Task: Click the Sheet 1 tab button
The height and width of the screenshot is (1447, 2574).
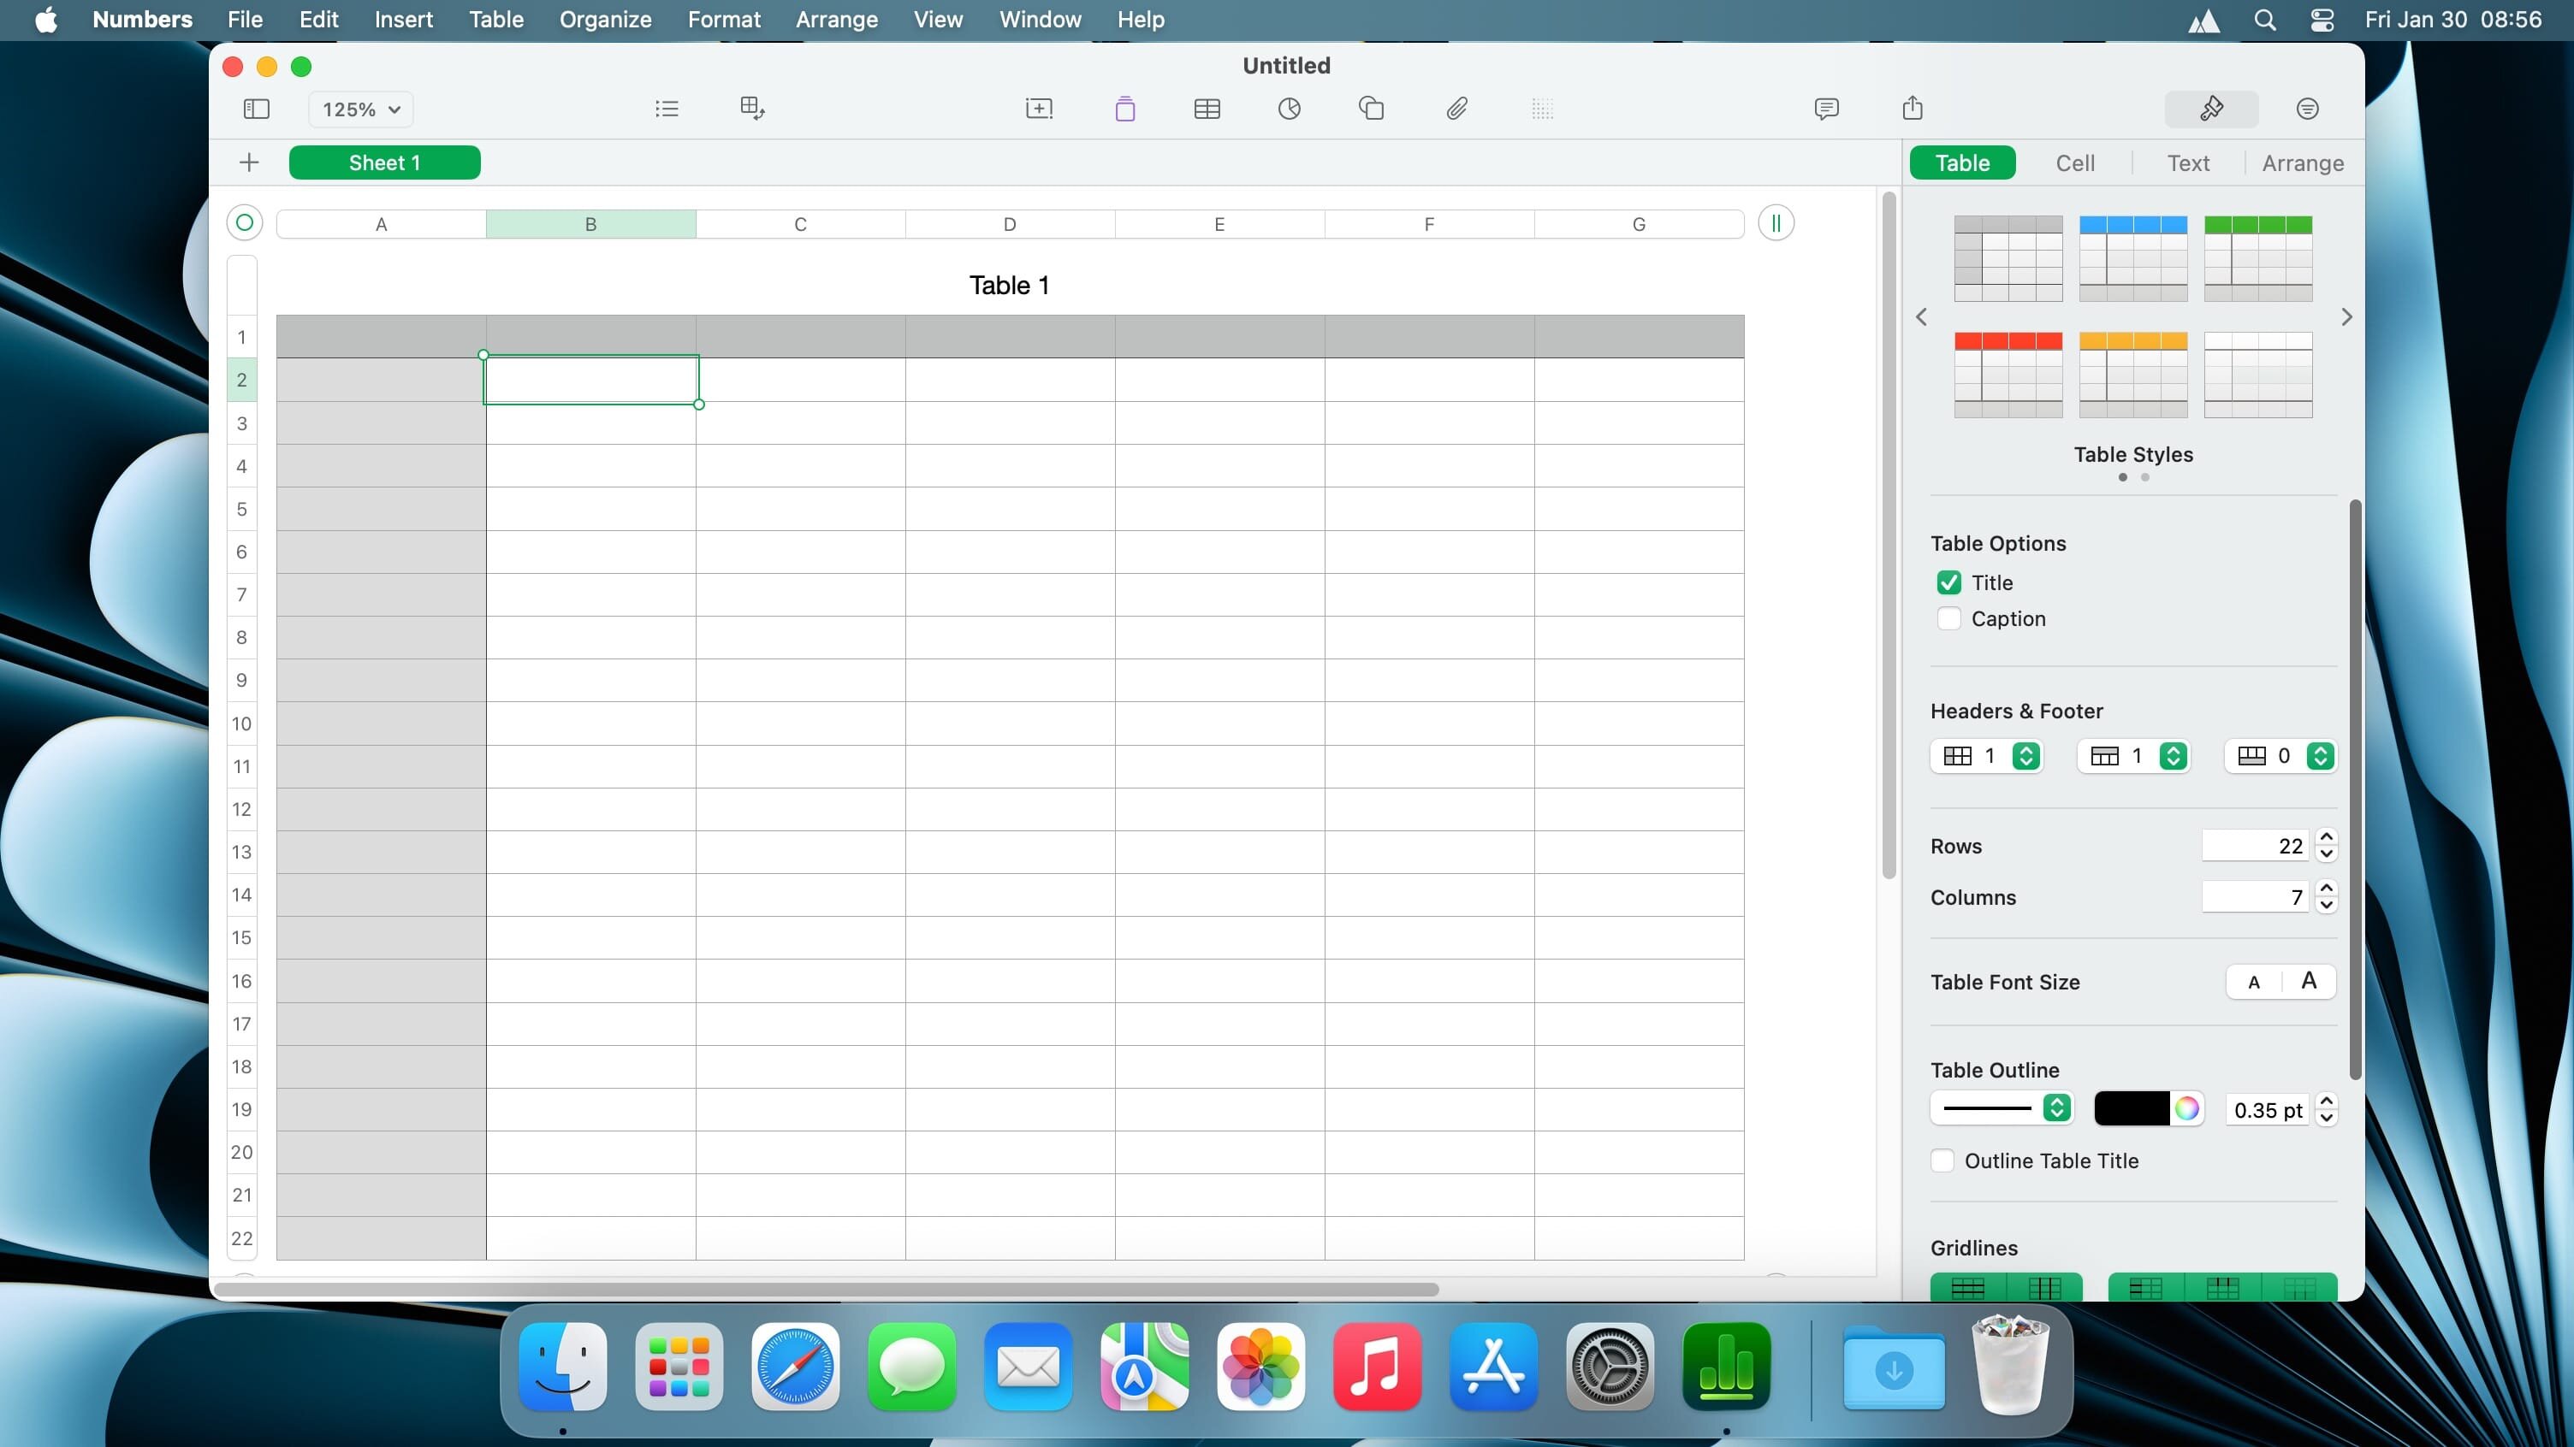Action: [x=383, y=162]
